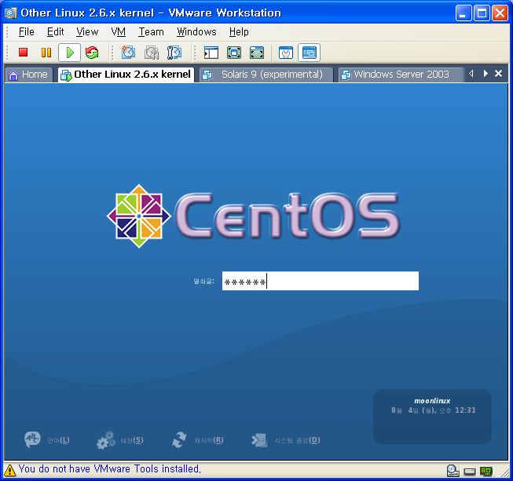513x481 pixels.
Task: Click the 시스템 종료(D) shutdown button
Action: coord(286,440)
